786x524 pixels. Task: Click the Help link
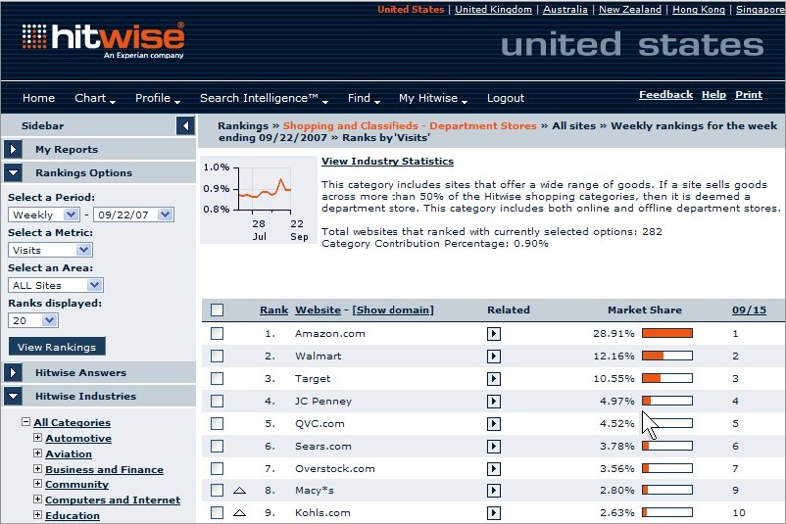click(x=713, y=95)
